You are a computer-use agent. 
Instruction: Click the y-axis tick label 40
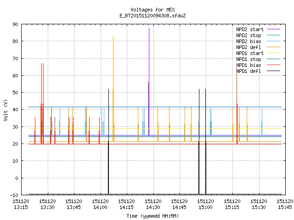tap(15, 110)
